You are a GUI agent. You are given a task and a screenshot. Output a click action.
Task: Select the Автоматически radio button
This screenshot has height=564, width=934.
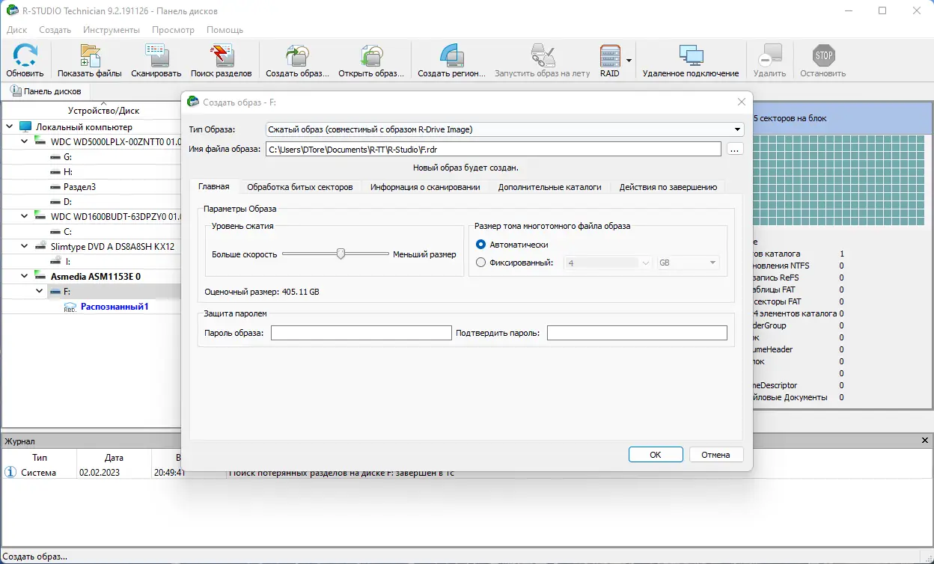click(x=481, y=245)
